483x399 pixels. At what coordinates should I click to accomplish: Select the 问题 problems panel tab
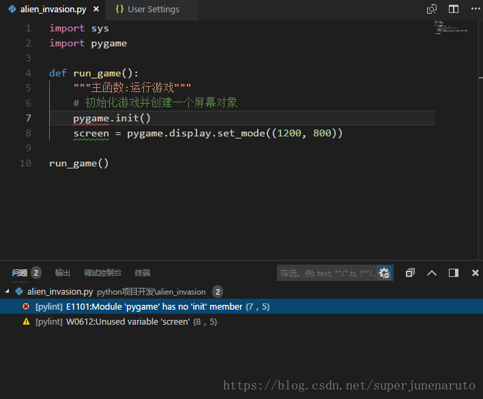coord(20,273)
